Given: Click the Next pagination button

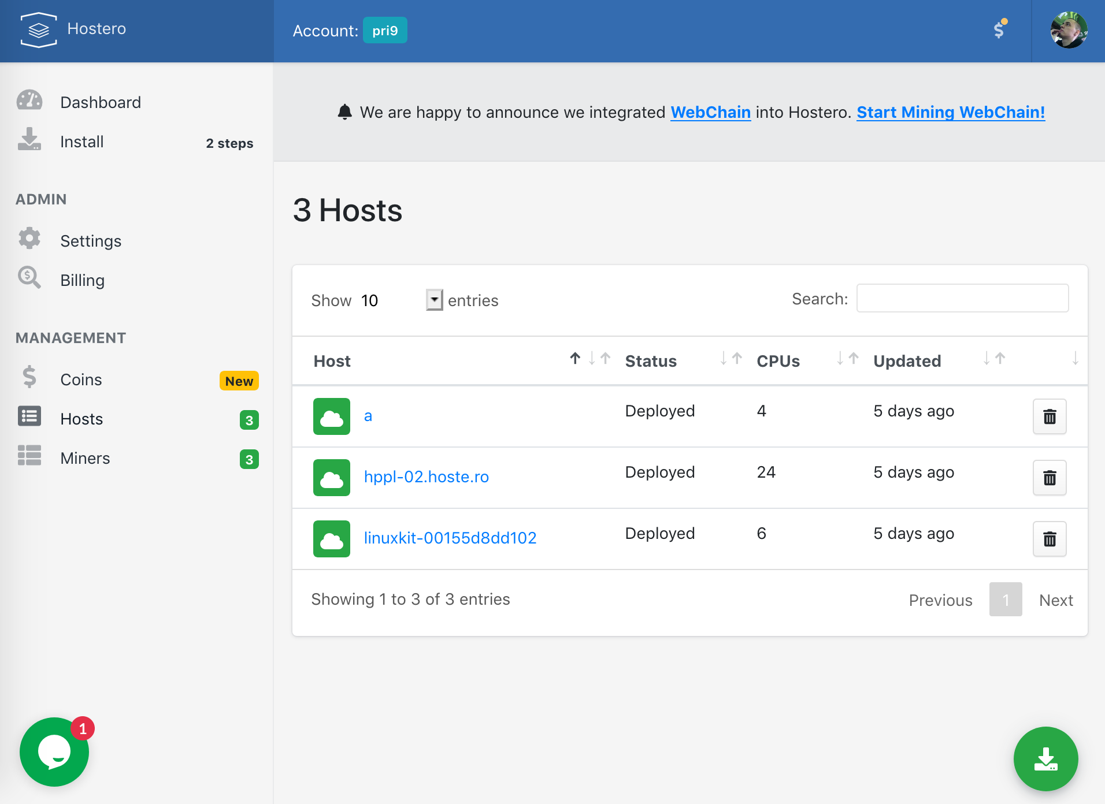Looking at the screenshot, I should point(1055,600).
